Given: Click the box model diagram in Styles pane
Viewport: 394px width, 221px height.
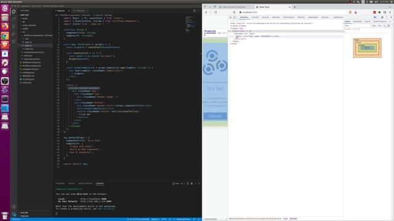Looking at the screenshot, I should tap(367, 48).
